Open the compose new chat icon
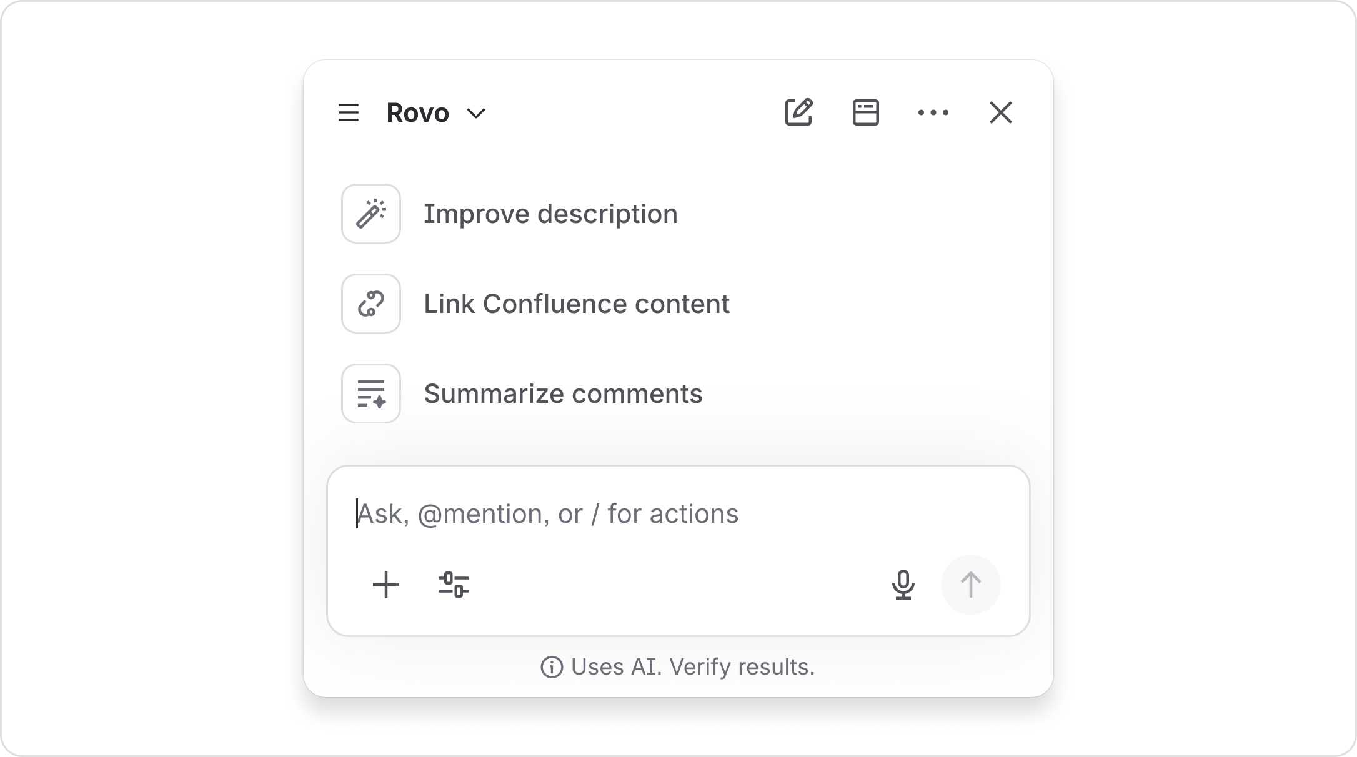 (x=800, y=112)
